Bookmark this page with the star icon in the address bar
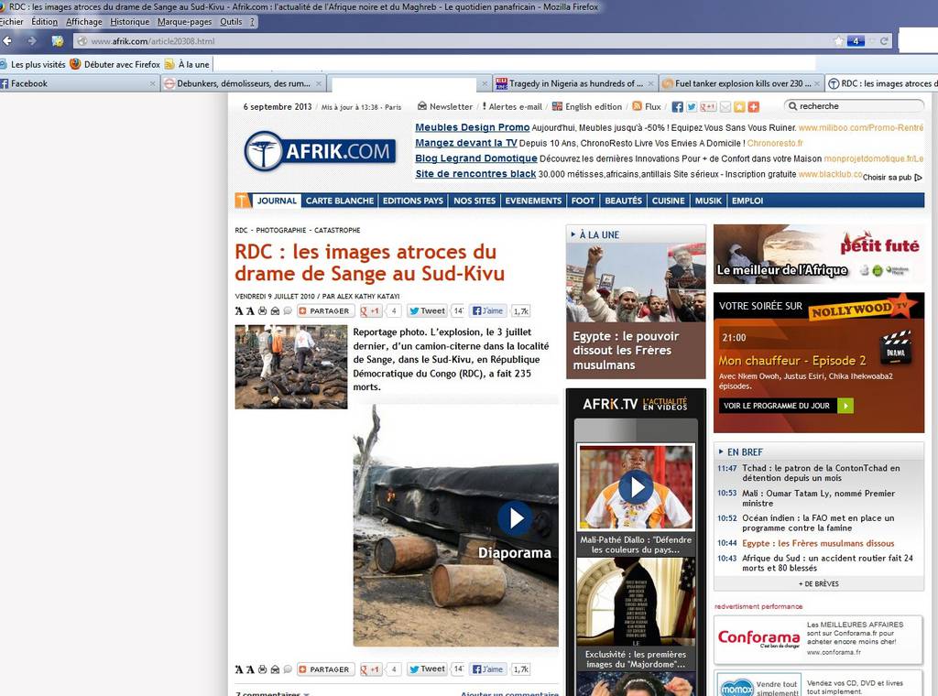 [x=839, y=40]
